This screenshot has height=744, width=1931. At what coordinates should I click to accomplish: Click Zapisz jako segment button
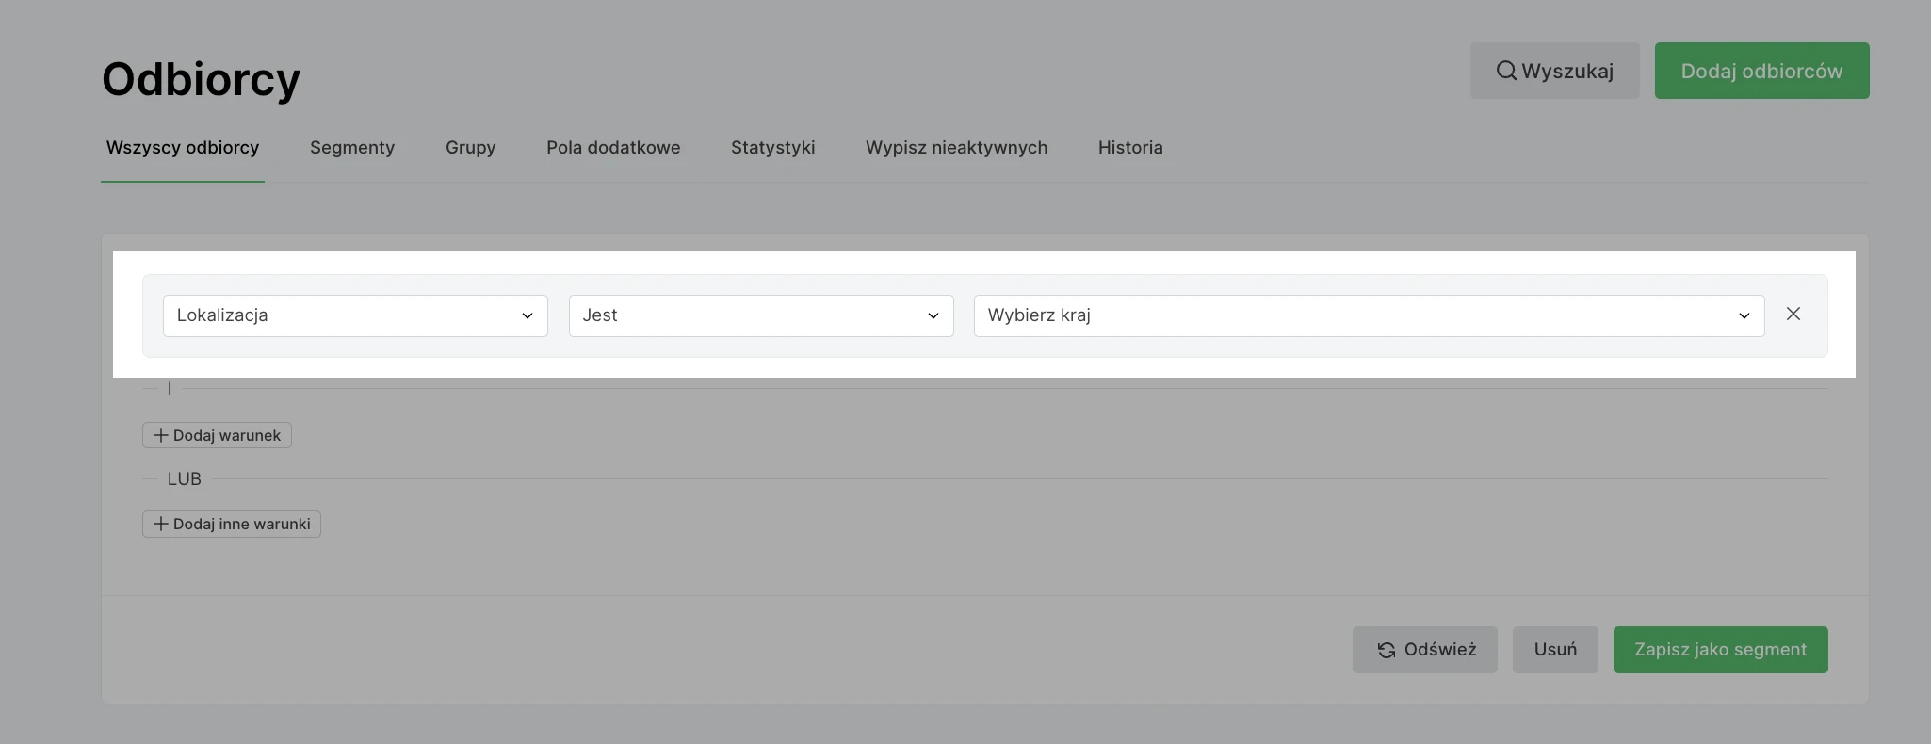[x=1720, y=650]
